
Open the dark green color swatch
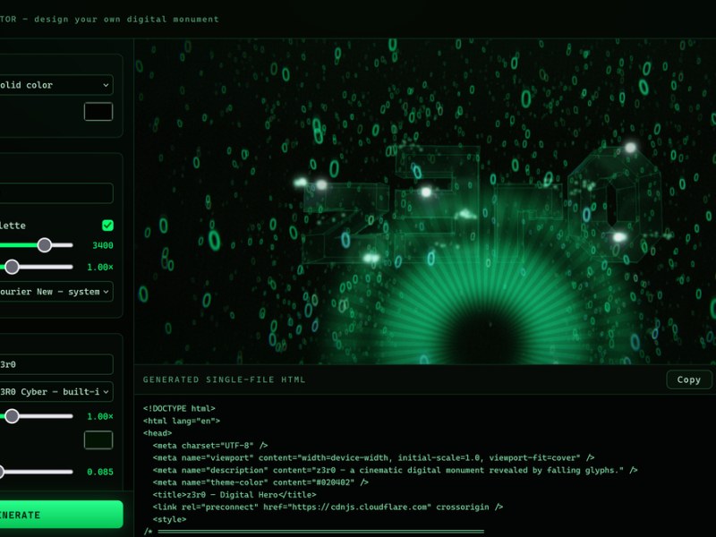click(98, 440)
